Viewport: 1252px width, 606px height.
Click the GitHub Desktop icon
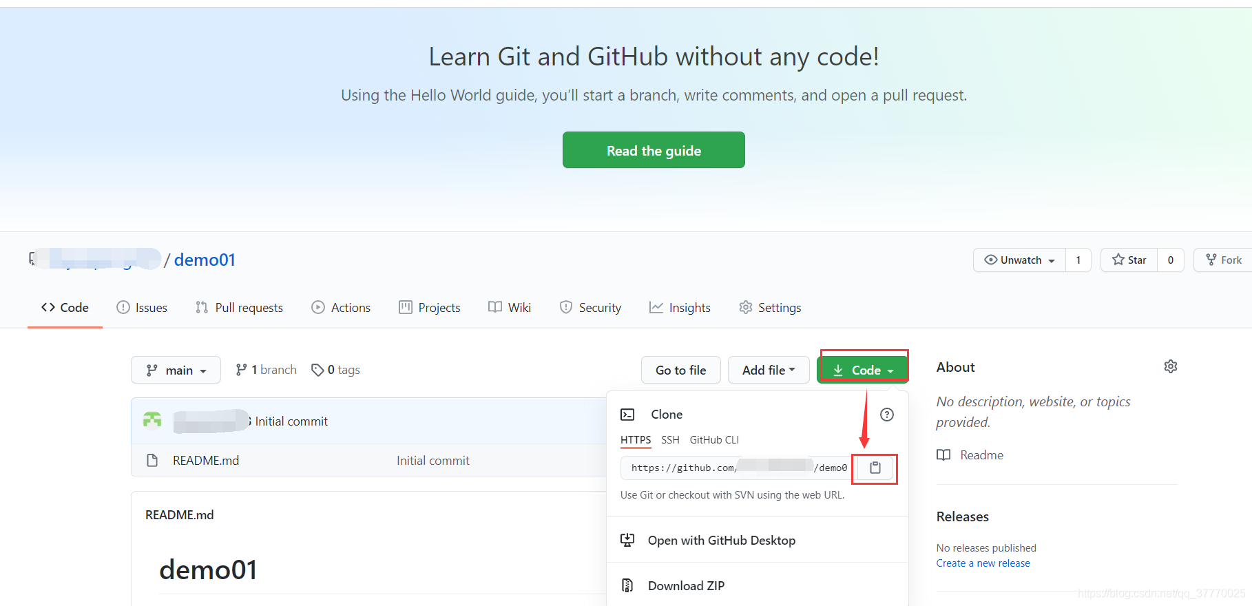pos(627,540)
